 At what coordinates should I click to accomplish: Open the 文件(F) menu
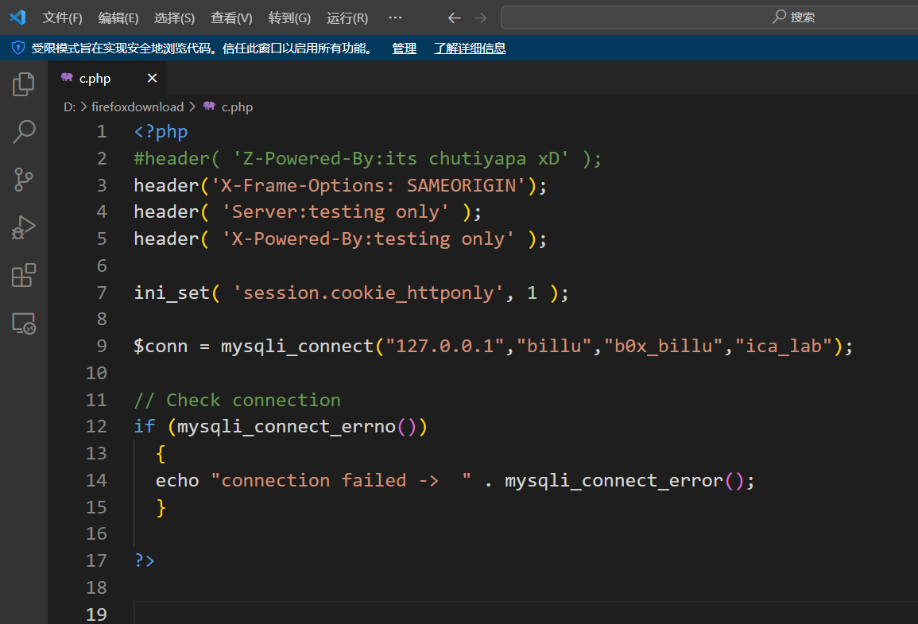tap(62, 18)
